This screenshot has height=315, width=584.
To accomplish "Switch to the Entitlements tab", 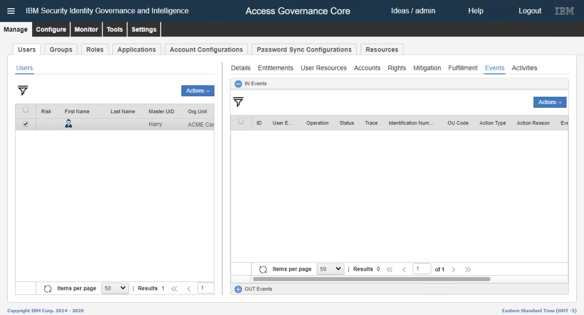I will [275, 68].
